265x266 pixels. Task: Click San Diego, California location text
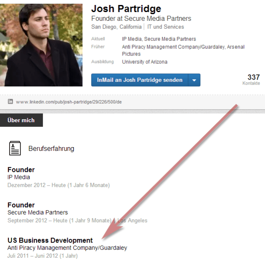[x=116, y=27]
